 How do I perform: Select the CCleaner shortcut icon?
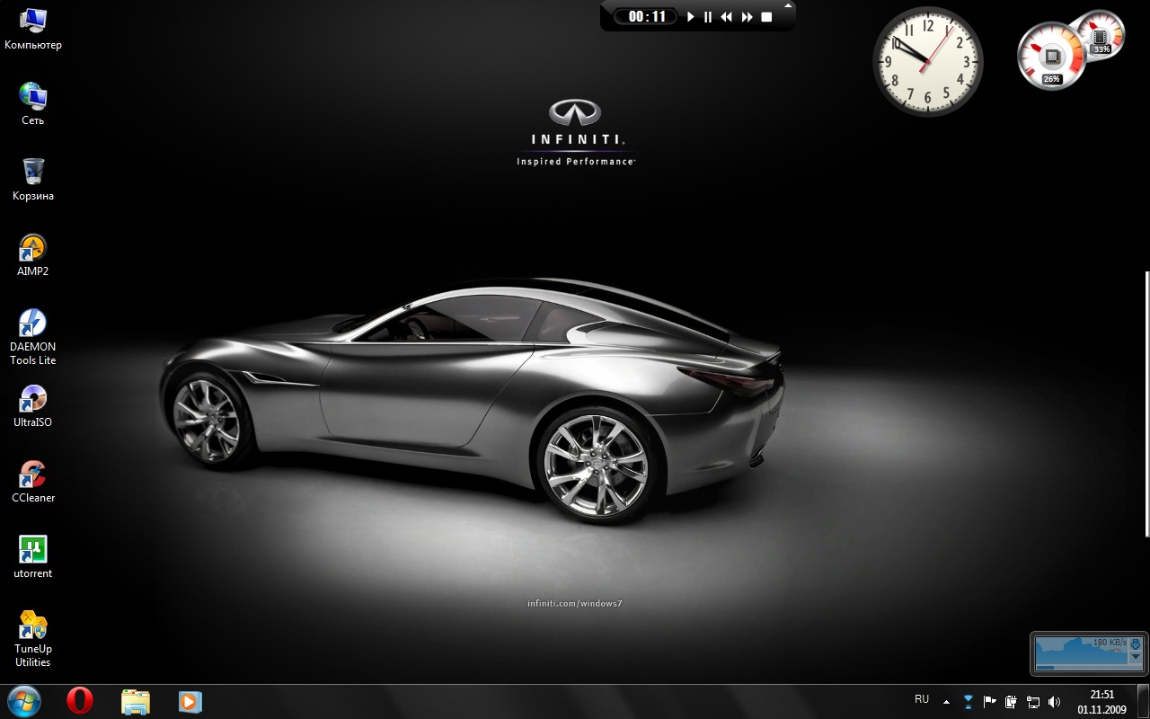pos(33,475)
